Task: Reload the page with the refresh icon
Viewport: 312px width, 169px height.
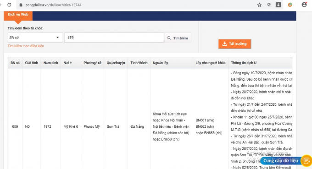Action: tap(9, 5)
